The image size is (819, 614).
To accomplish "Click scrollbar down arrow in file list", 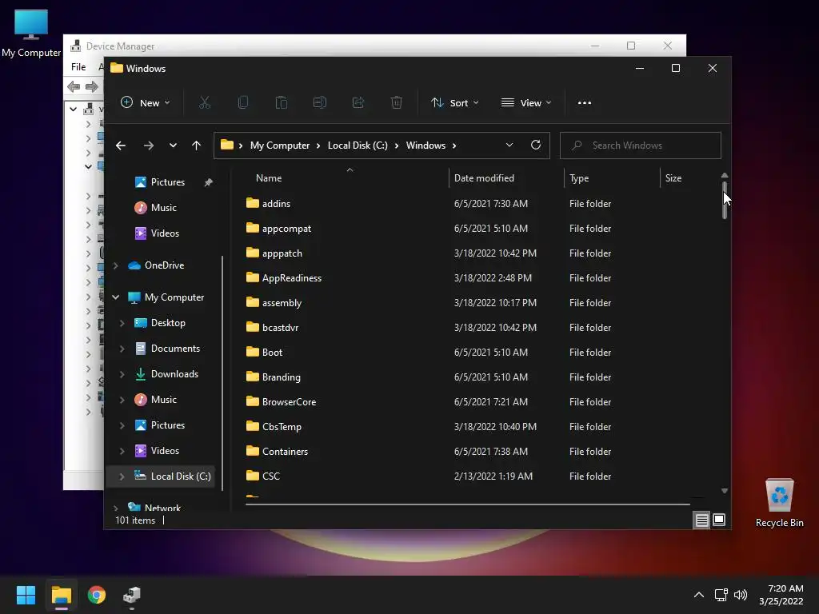I will 725,491.
